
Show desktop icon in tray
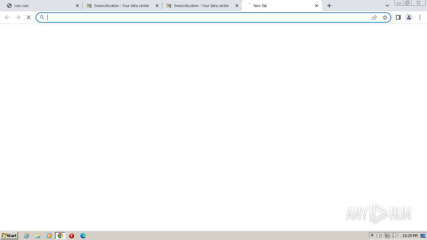423,236
